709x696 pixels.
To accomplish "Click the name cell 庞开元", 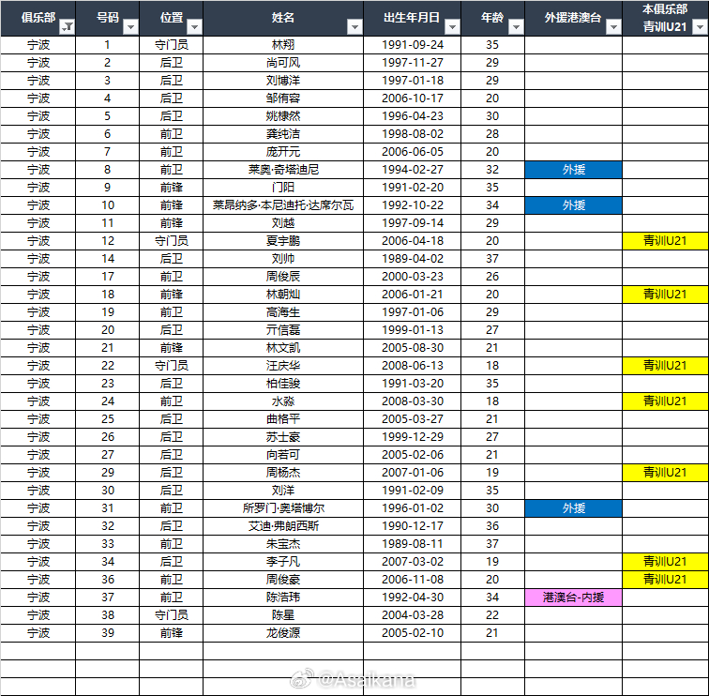I will (x=283, y=152).
